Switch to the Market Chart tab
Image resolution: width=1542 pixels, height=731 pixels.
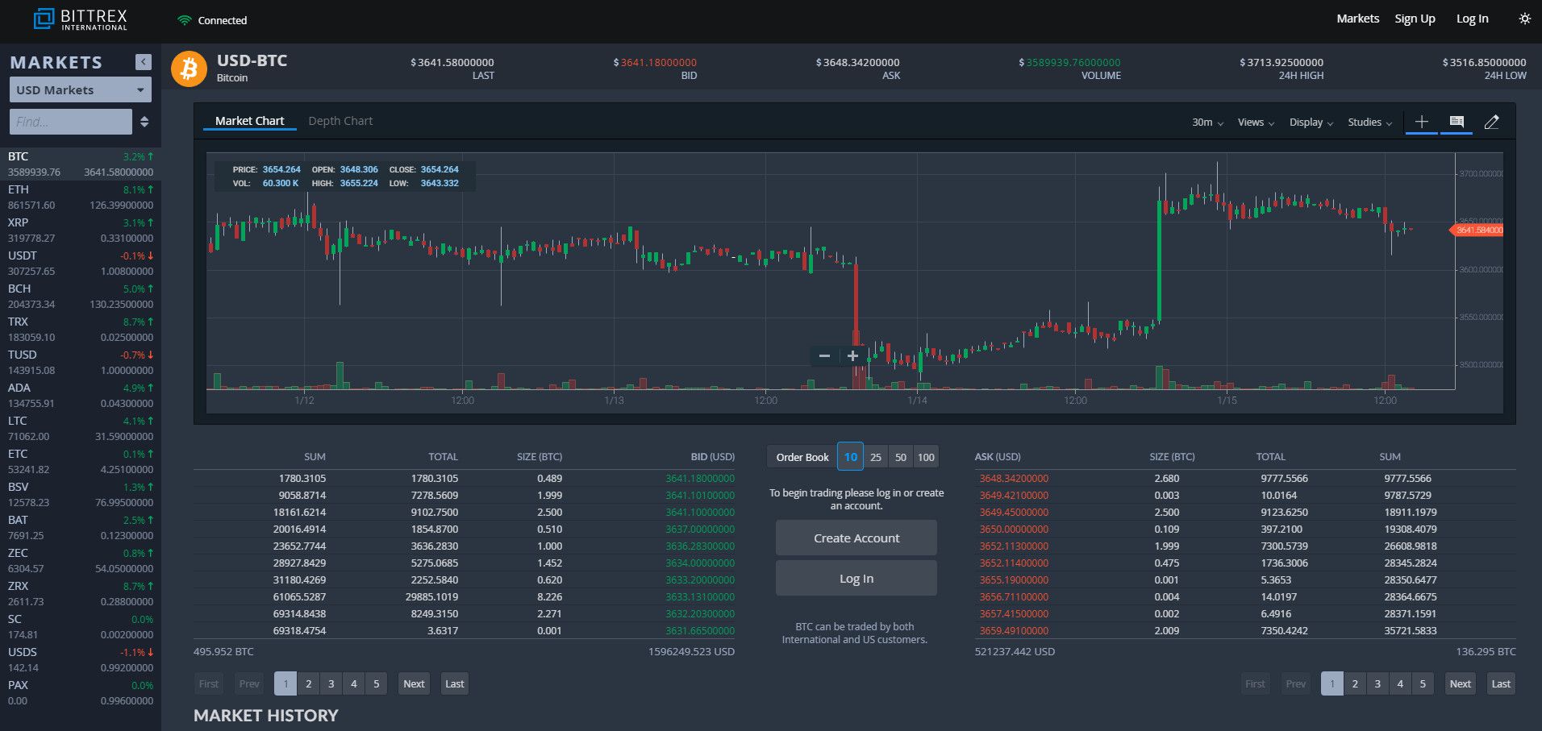[249, 121]
